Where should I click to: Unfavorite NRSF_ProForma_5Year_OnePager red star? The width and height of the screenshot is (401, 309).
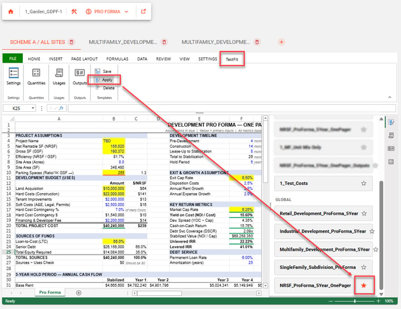point(364,286)
